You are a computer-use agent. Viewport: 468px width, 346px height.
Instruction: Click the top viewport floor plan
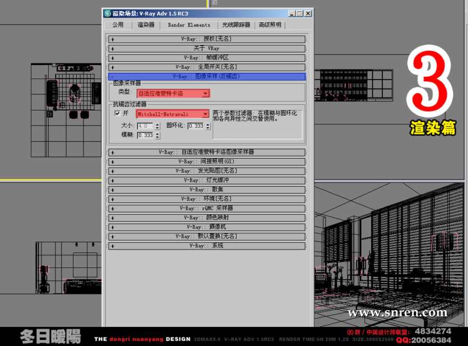tap(66, 110)
